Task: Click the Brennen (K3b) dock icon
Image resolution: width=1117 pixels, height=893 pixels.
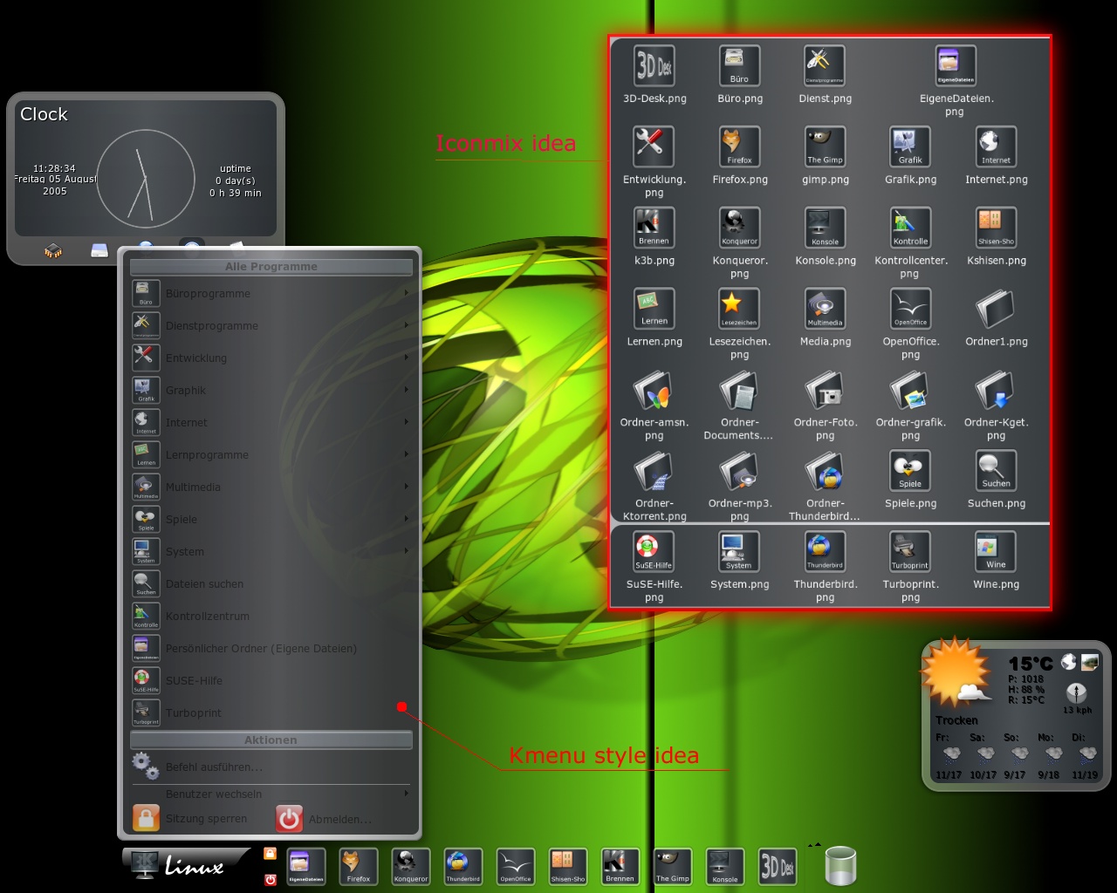Action: [x=620, y=867]
